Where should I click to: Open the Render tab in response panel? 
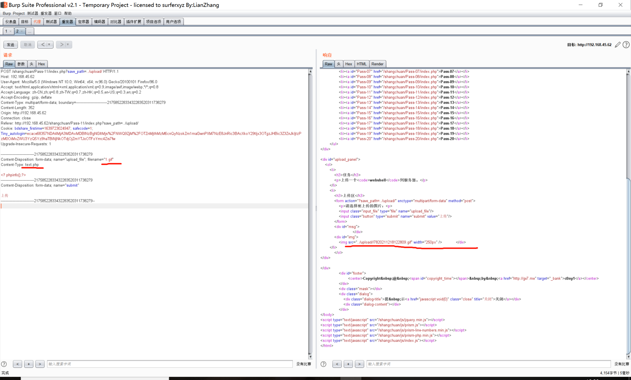tap(377, 64)
